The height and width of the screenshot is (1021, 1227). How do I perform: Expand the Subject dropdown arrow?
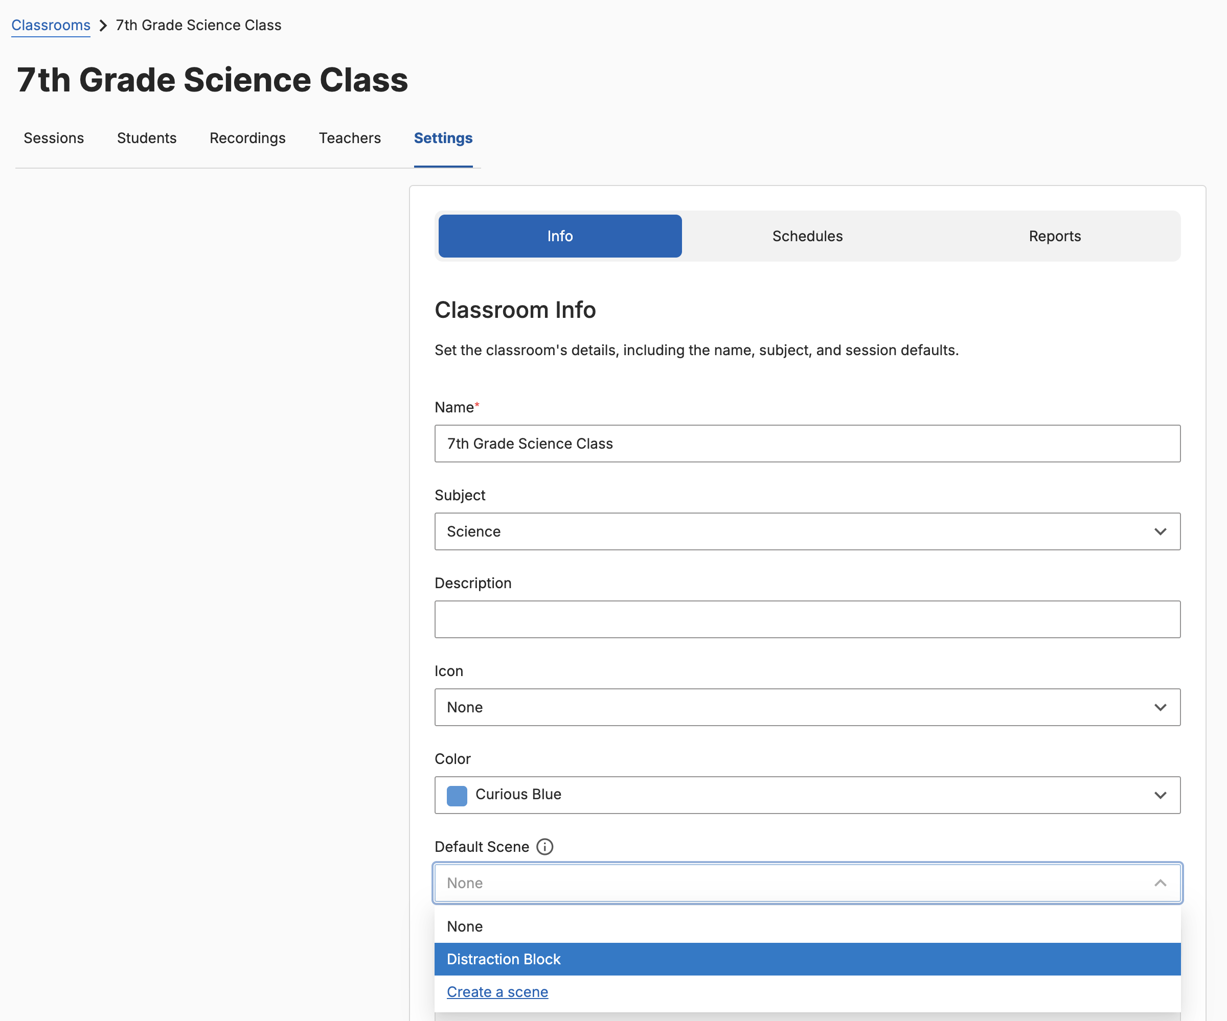click(1160, 531)
